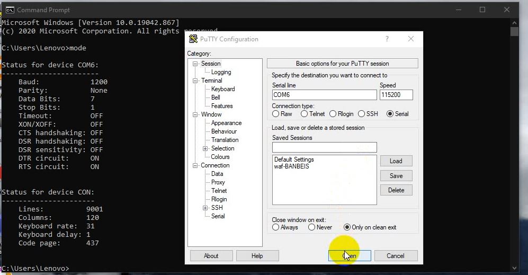Click the Saved Sessions name field

[x=324, y=147]
